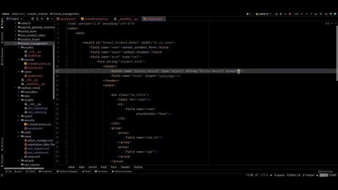Click the inspection warnings indicator in editor corner

[x=327, y=23]
